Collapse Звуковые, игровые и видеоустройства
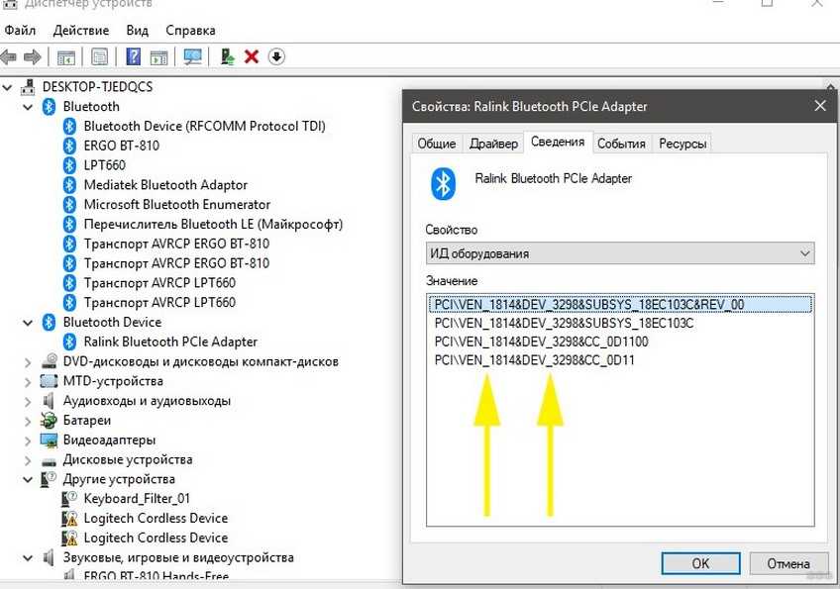 click(x=28, y=558)
